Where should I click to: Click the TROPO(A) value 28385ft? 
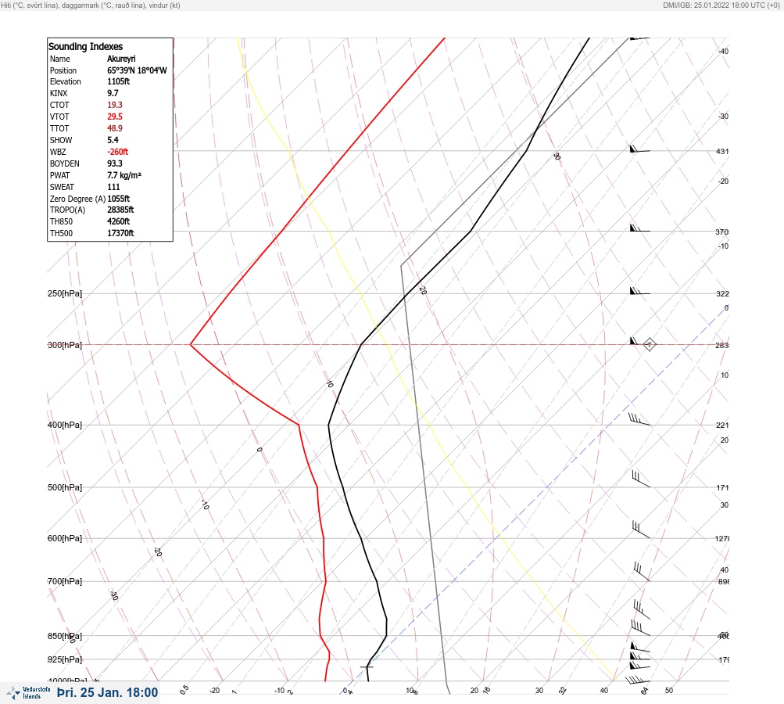click(120, 210)
